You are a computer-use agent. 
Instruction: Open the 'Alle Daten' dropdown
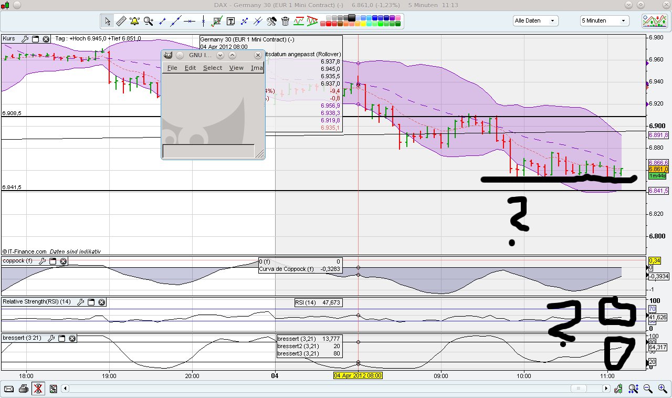535,20
